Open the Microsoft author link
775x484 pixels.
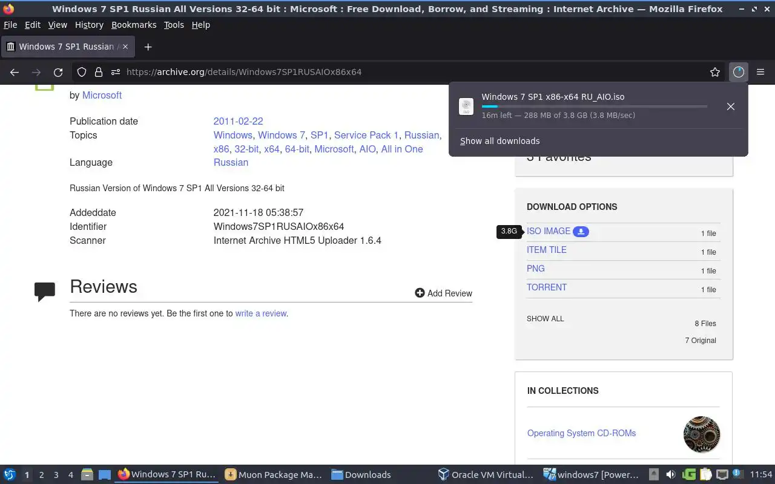point(102,95)
